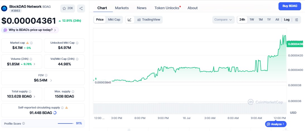Click the 16 Jul date axis label
Viewport: 305px width, 131px height.
pyautogui.click(x=186, y=118)
